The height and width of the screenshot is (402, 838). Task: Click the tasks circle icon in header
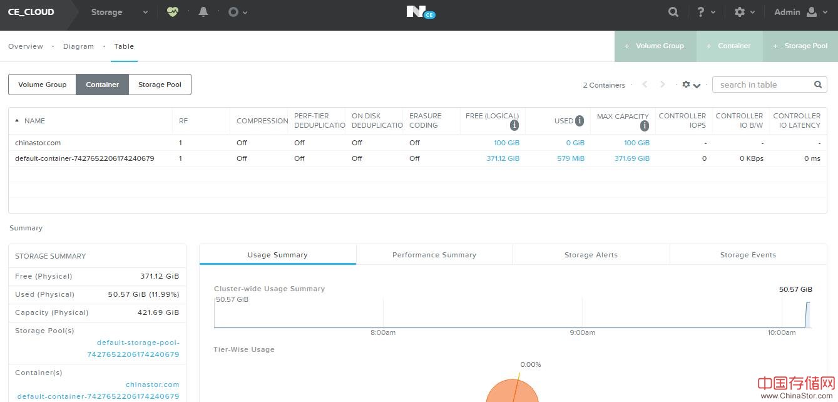pos(233,12)
